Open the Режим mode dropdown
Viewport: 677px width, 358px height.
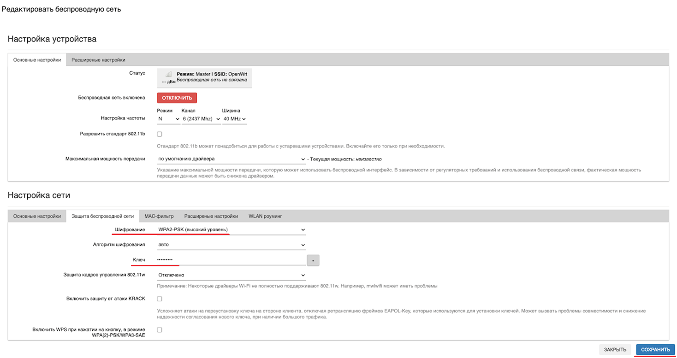click(168, 119)
